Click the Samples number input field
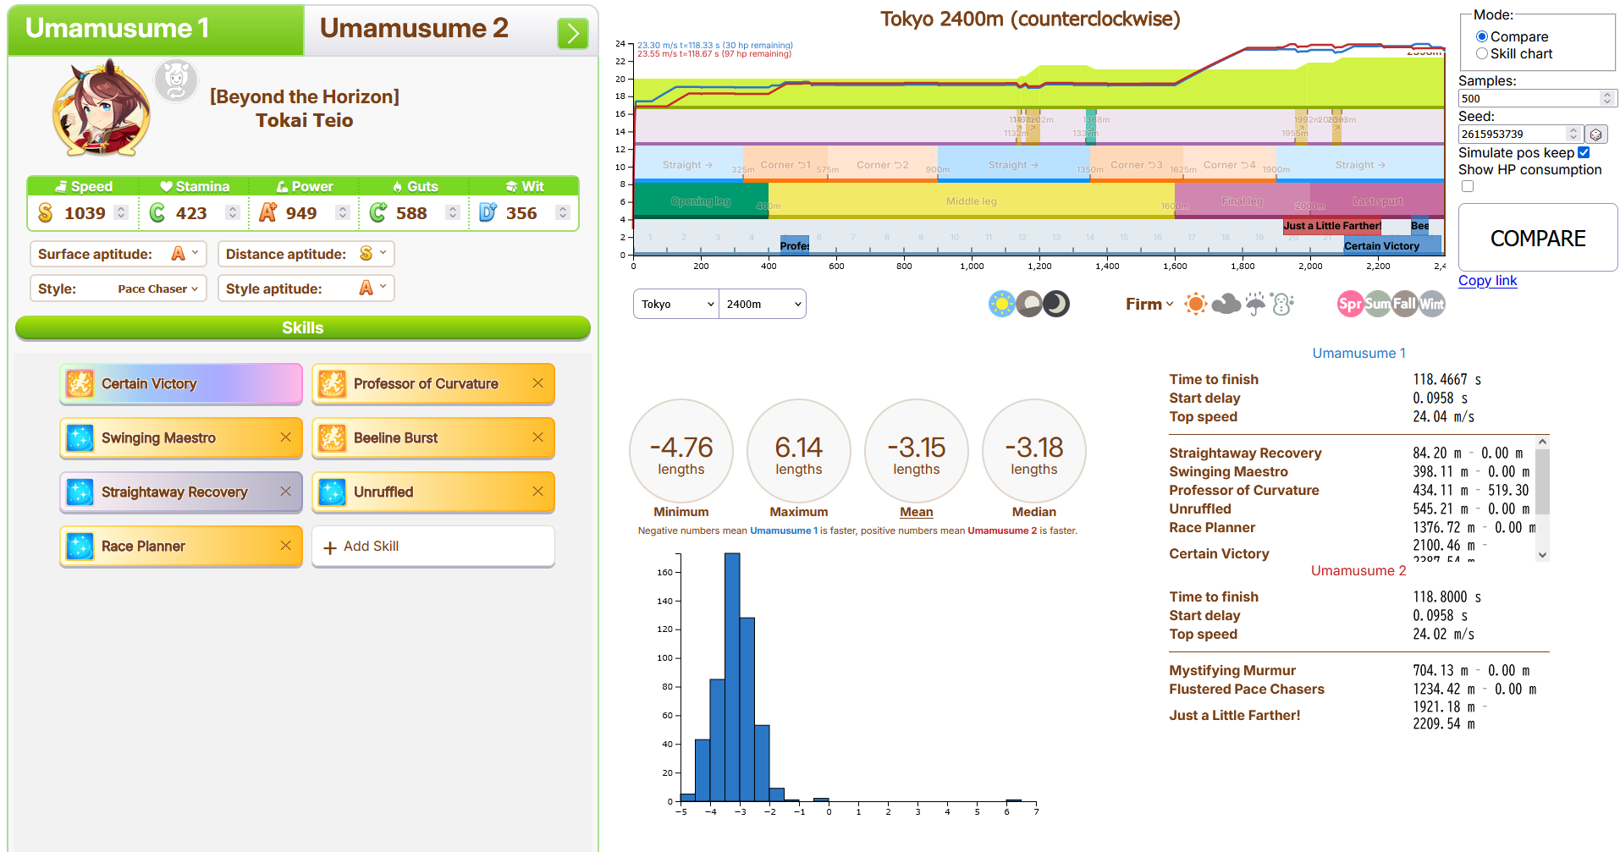This screenshot has height=852, width=1620. tap(1528, 99)
